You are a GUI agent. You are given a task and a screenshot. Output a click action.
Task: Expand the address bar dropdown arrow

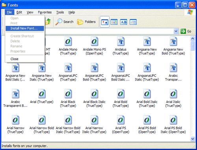(x=176, y=31)
